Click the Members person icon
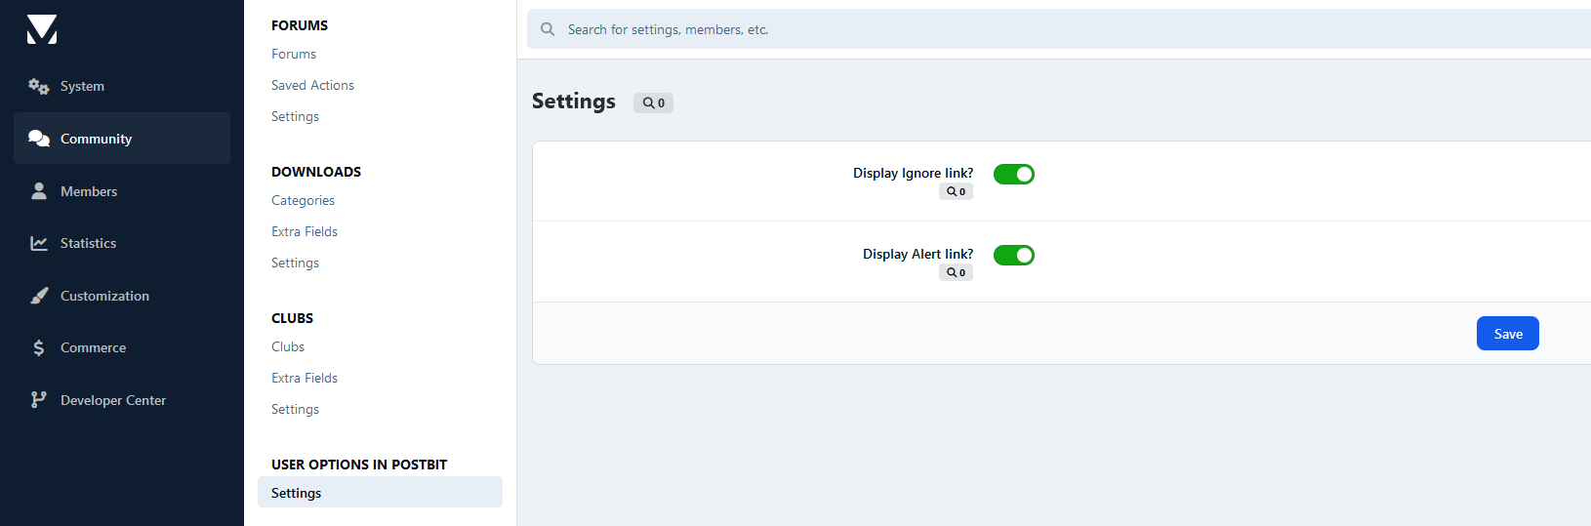Image resolution: width=1591 pixels, height=526 pixels. pos(39,191)
